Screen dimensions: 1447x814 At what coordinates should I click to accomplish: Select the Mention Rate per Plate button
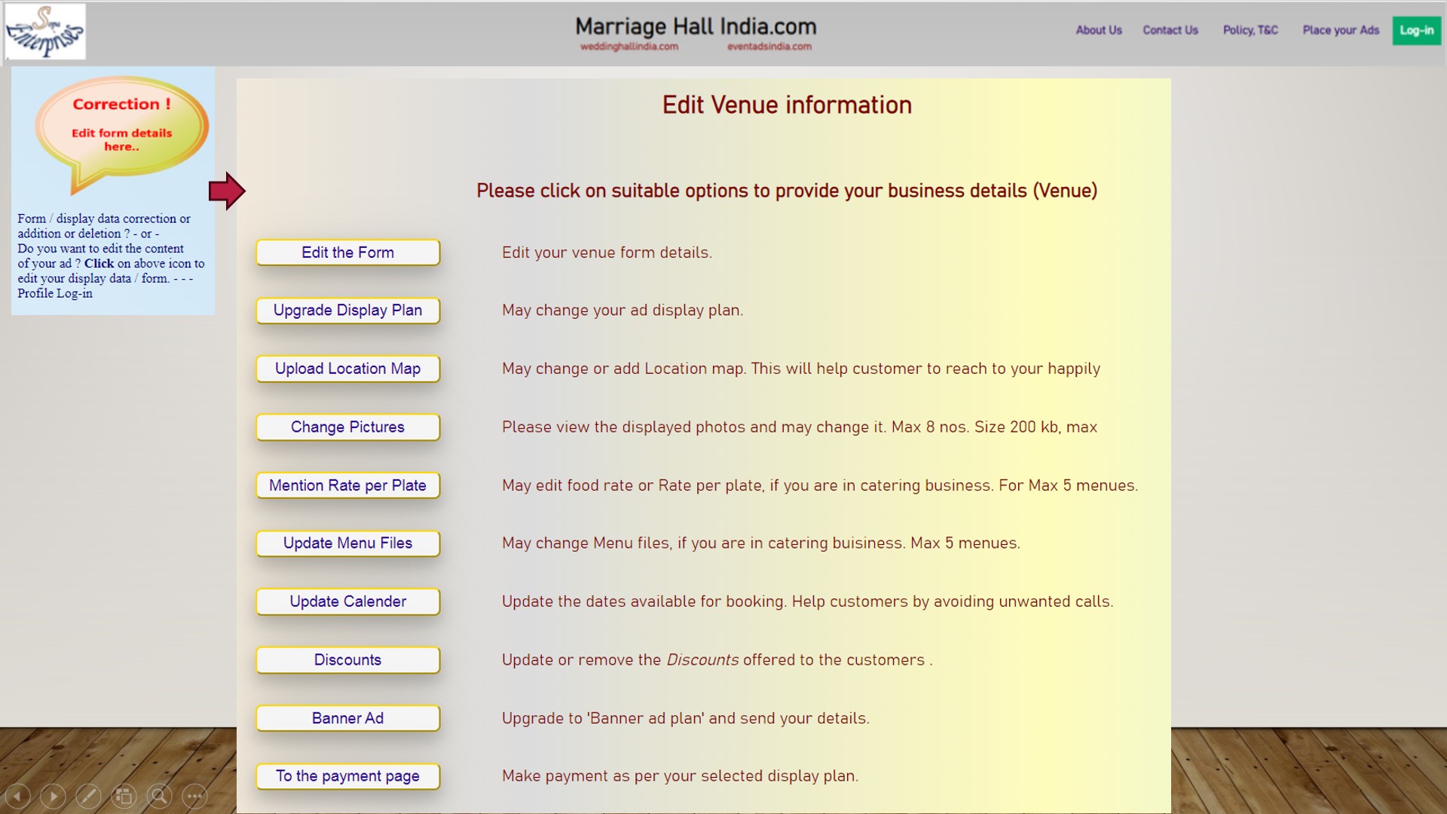coord(347,485)
